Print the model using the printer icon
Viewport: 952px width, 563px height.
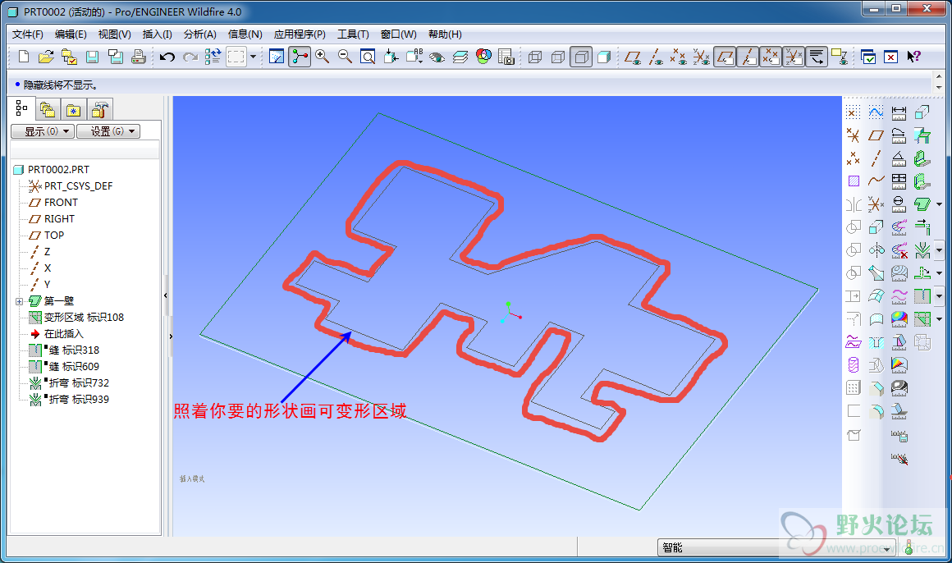click(x=139, y=57)
